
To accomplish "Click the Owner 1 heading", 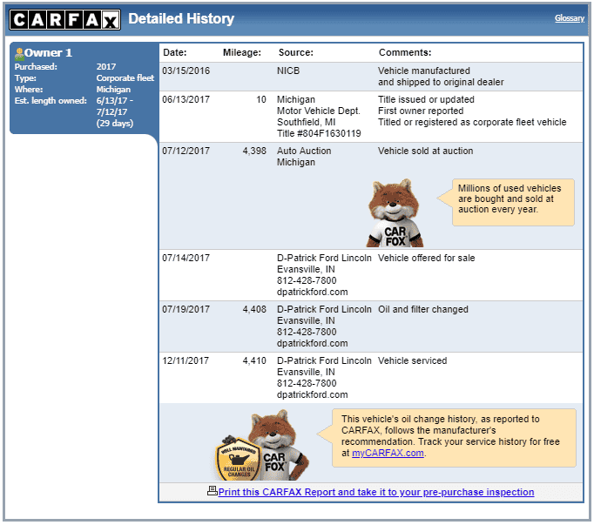I will pyautogui.click(x=48, y=52).
